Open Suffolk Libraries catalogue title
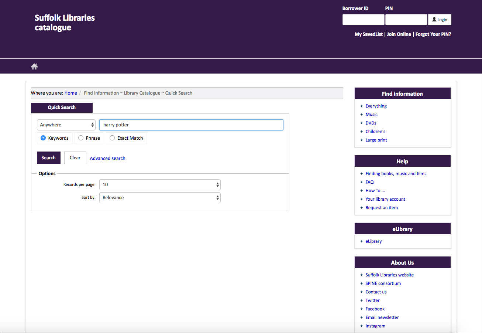Screen dimensions: 482x333 click(x=65, y=23)
